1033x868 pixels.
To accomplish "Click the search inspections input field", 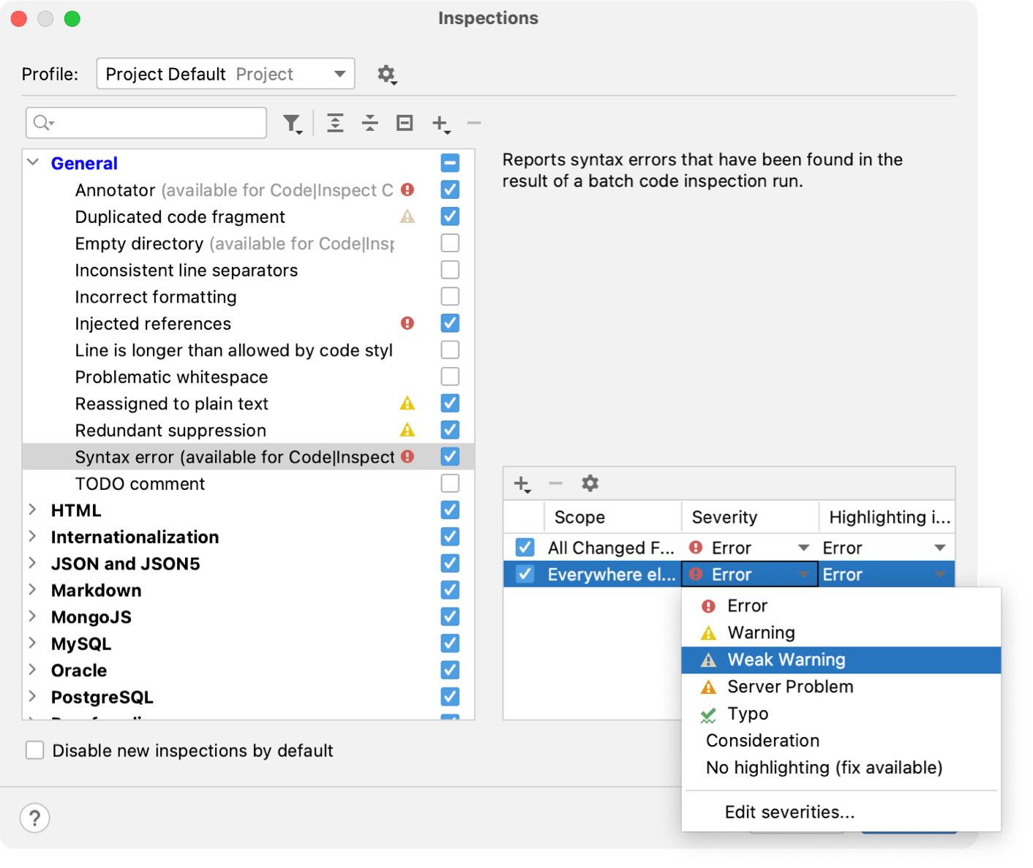I will coord(146,123).
